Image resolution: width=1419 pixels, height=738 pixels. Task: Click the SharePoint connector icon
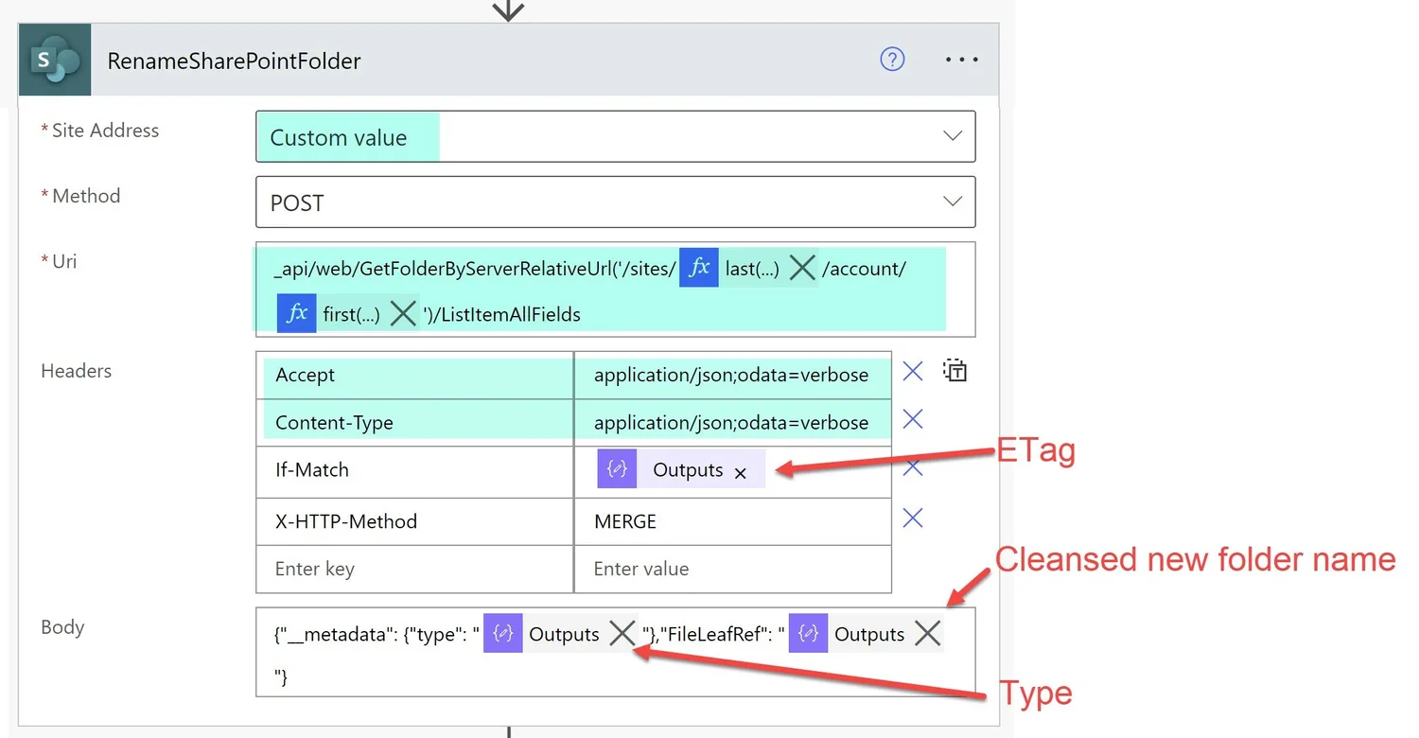[54, 59]
